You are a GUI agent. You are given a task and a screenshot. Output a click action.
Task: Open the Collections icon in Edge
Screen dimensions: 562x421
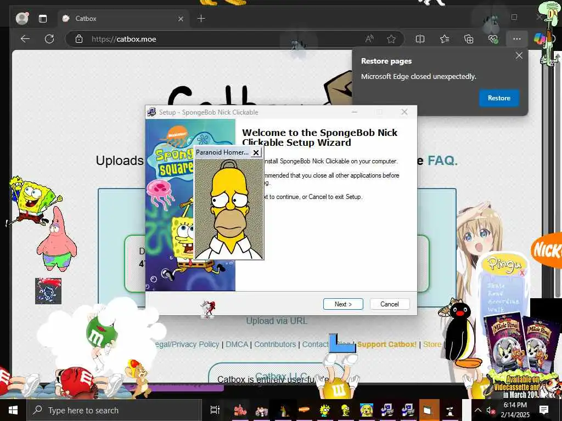[x=469, y=39]
